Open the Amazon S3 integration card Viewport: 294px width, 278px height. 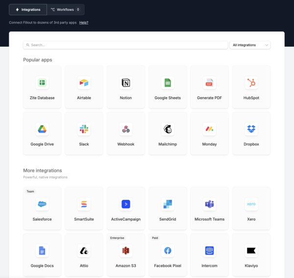126,255
